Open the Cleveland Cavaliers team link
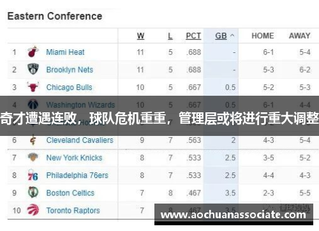 [x=80, y=140]
